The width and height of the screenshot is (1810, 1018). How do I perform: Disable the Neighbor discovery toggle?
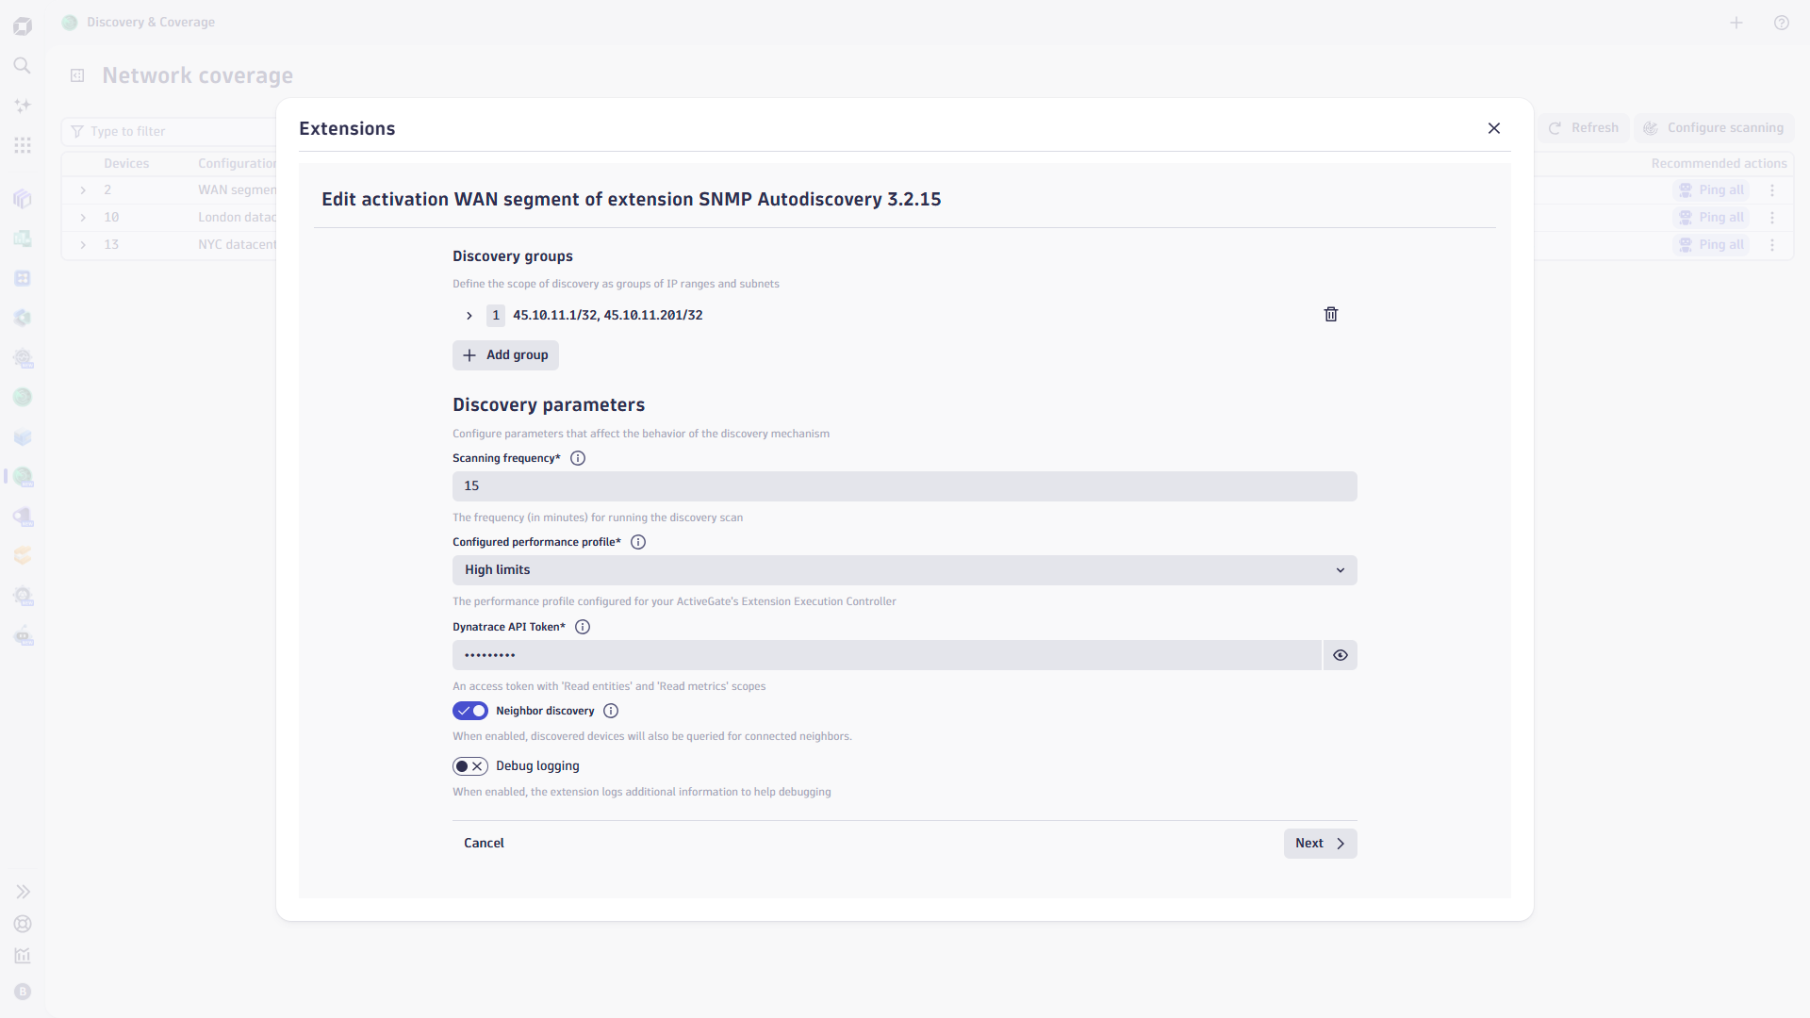click(x=470, y=711)
